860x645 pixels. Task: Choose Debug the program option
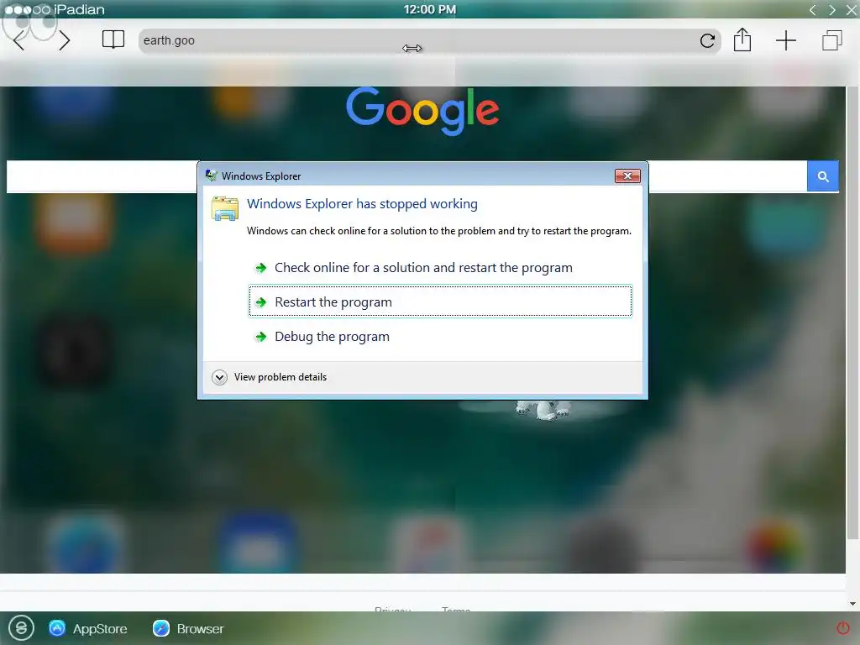coord(332,337)
